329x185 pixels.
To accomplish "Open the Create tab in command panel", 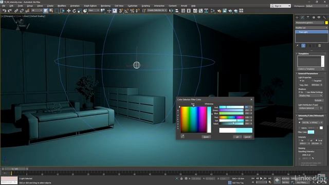I will tap(297, 17).
